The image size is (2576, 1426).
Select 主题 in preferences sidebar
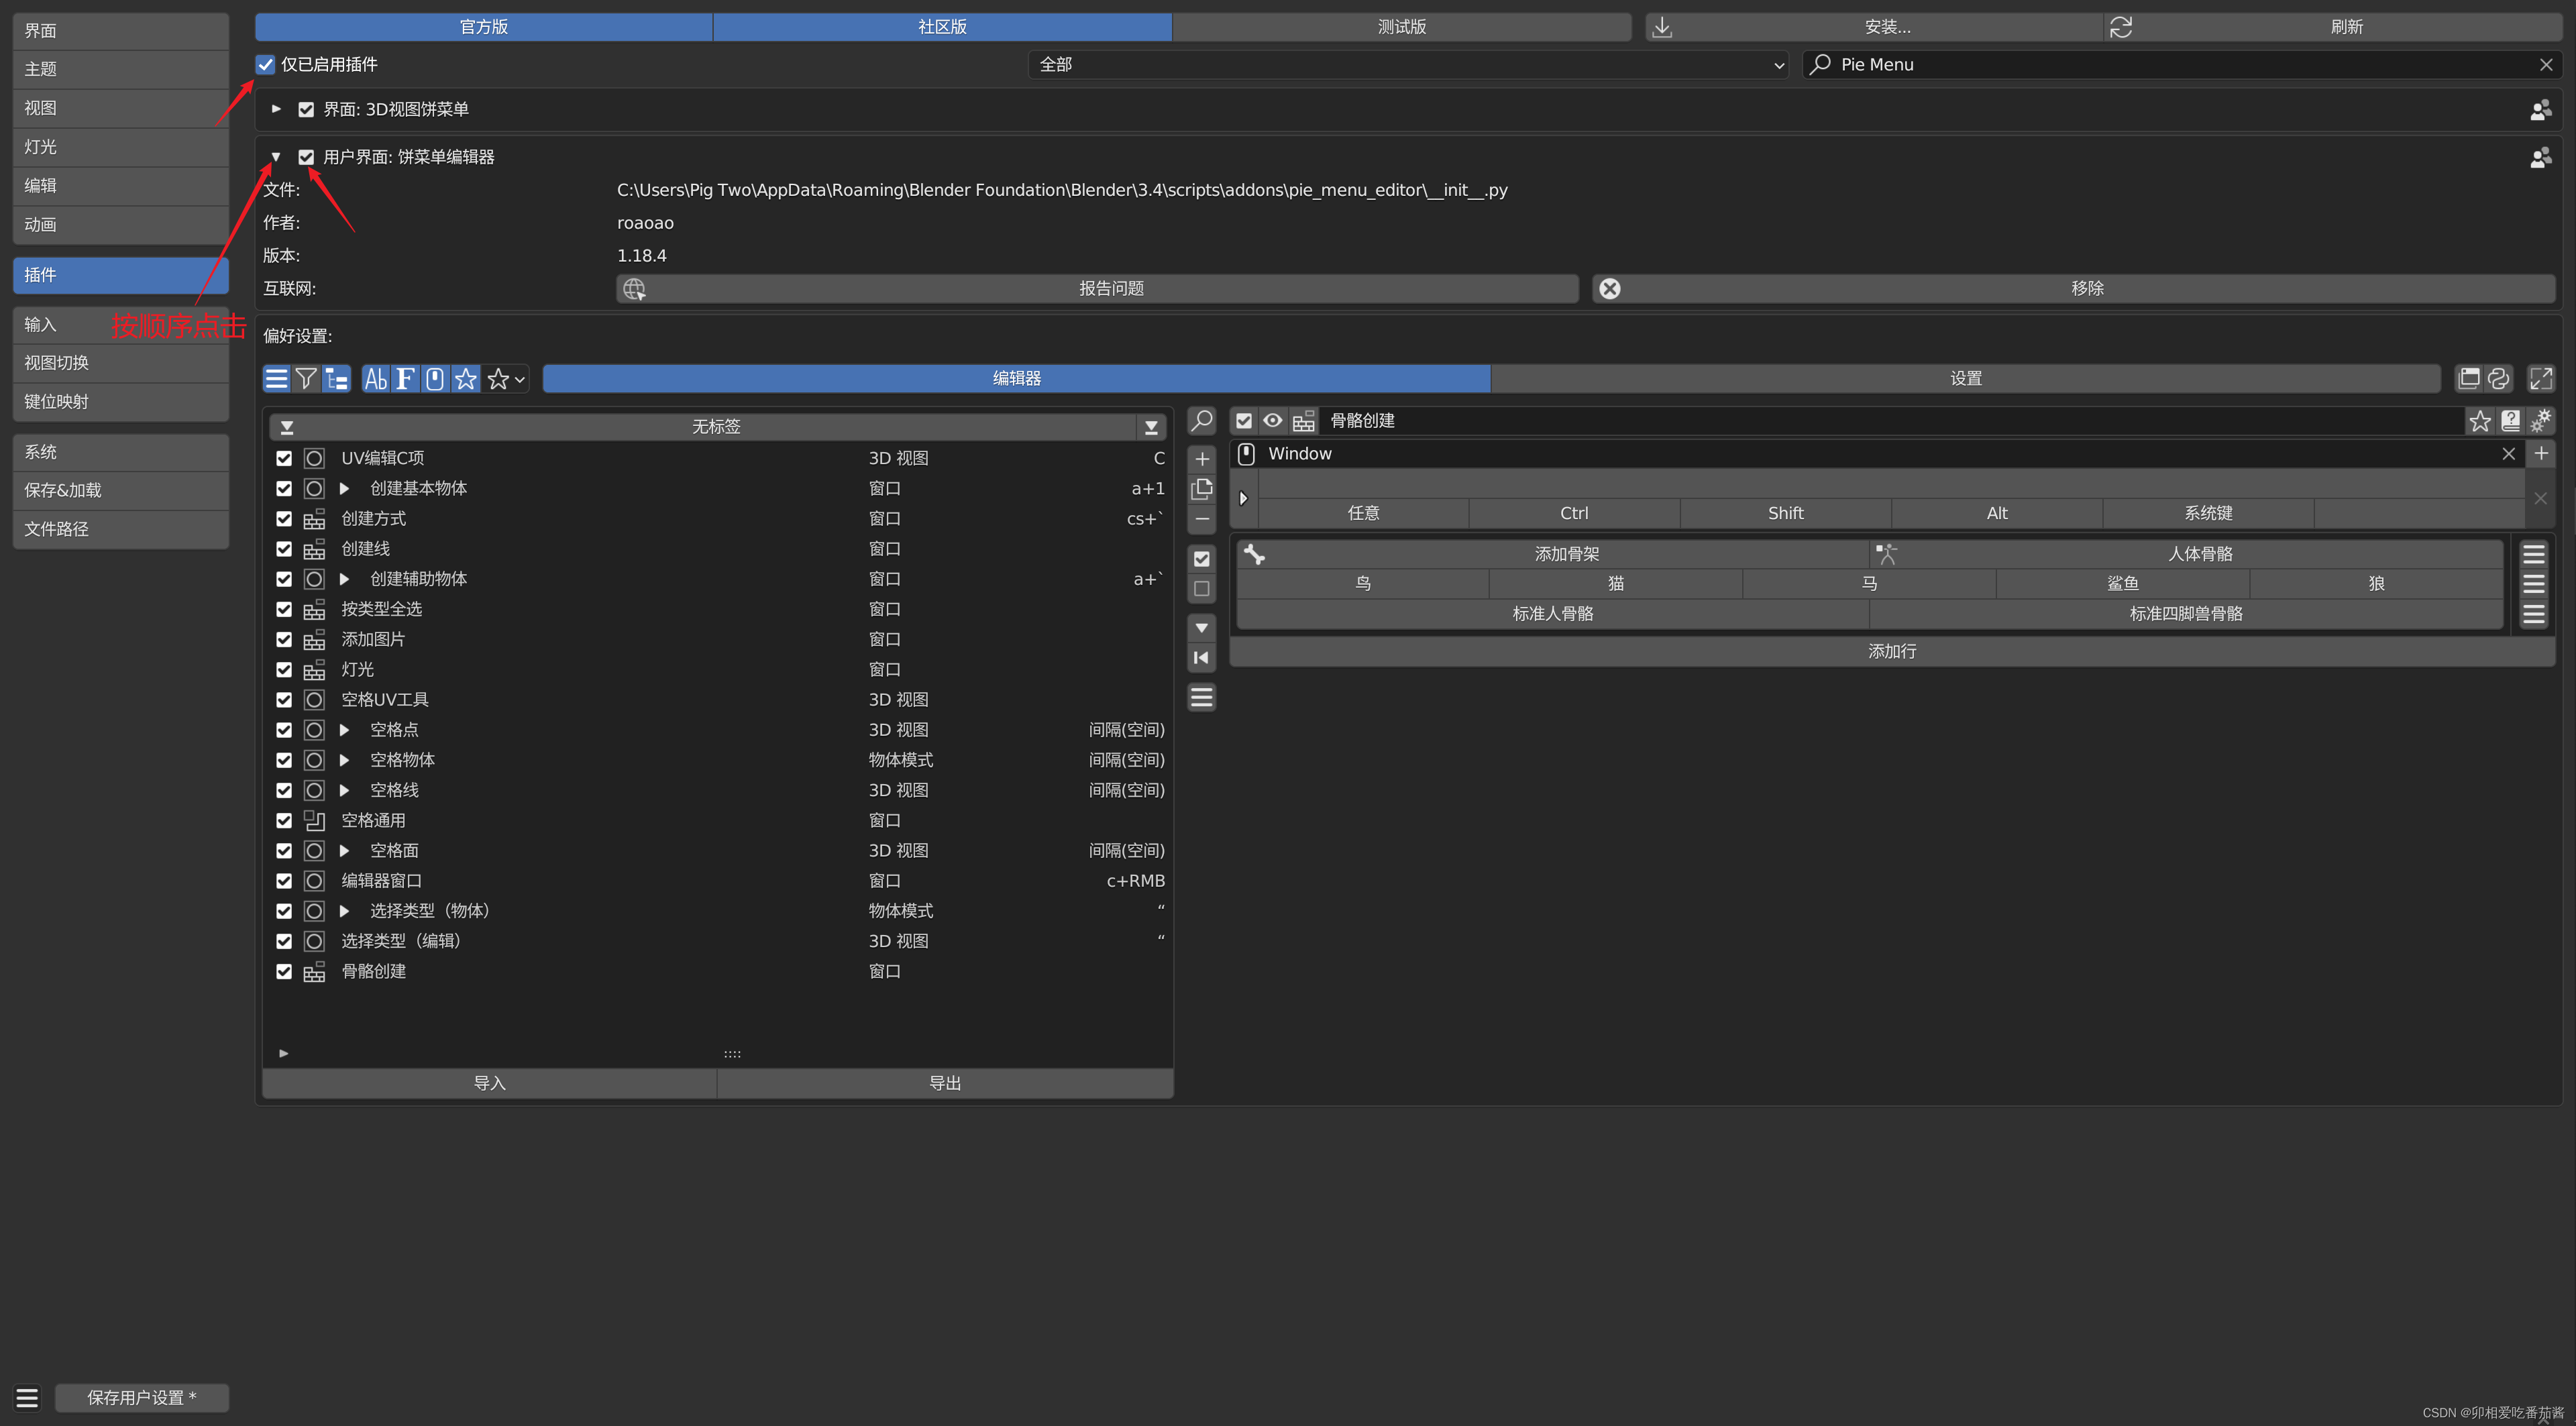coord(121,70)
